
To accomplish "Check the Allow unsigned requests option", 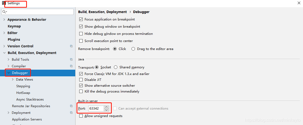I will 81,116.
